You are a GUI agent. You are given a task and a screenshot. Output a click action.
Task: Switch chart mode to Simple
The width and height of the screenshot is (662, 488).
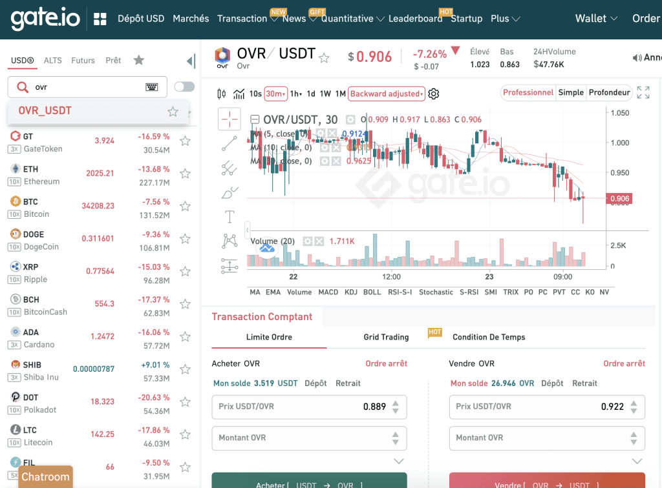click(x=571, y=92)
